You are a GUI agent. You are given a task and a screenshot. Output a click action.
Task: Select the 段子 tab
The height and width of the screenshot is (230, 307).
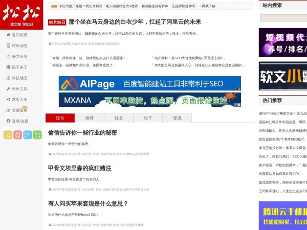[148, 118]
